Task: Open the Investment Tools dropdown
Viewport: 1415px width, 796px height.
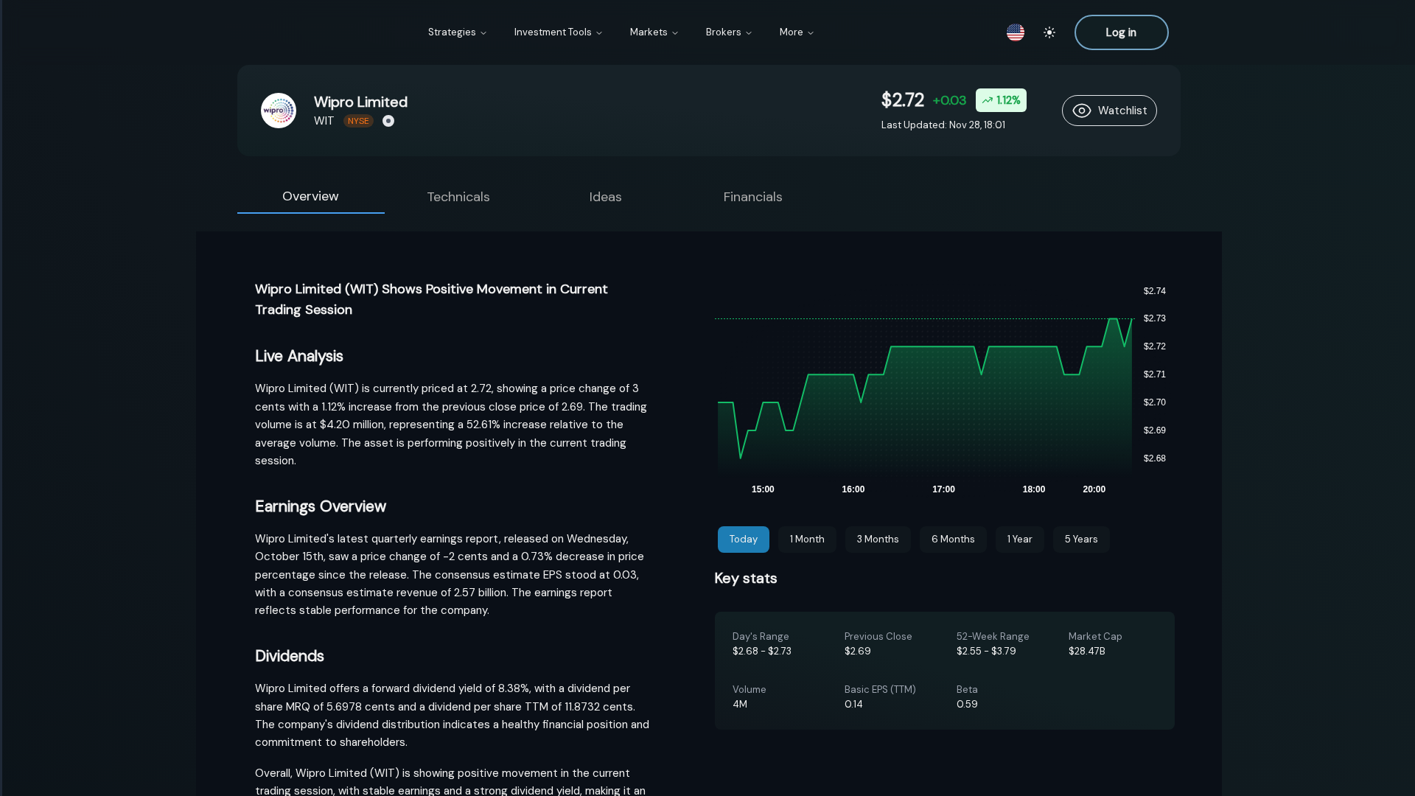Action: pos(558,32)
